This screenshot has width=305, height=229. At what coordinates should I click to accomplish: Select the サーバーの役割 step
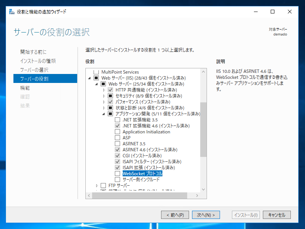click(45, 78)
